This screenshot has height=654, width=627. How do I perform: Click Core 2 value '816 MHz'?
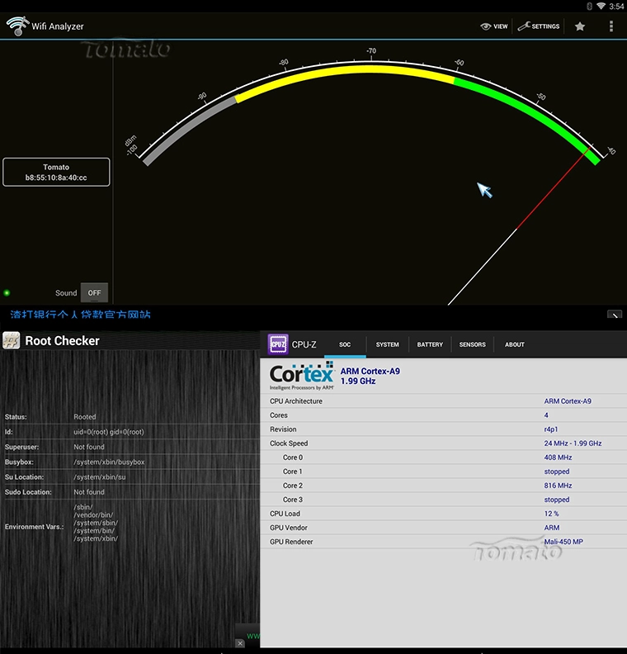(558, 486)
